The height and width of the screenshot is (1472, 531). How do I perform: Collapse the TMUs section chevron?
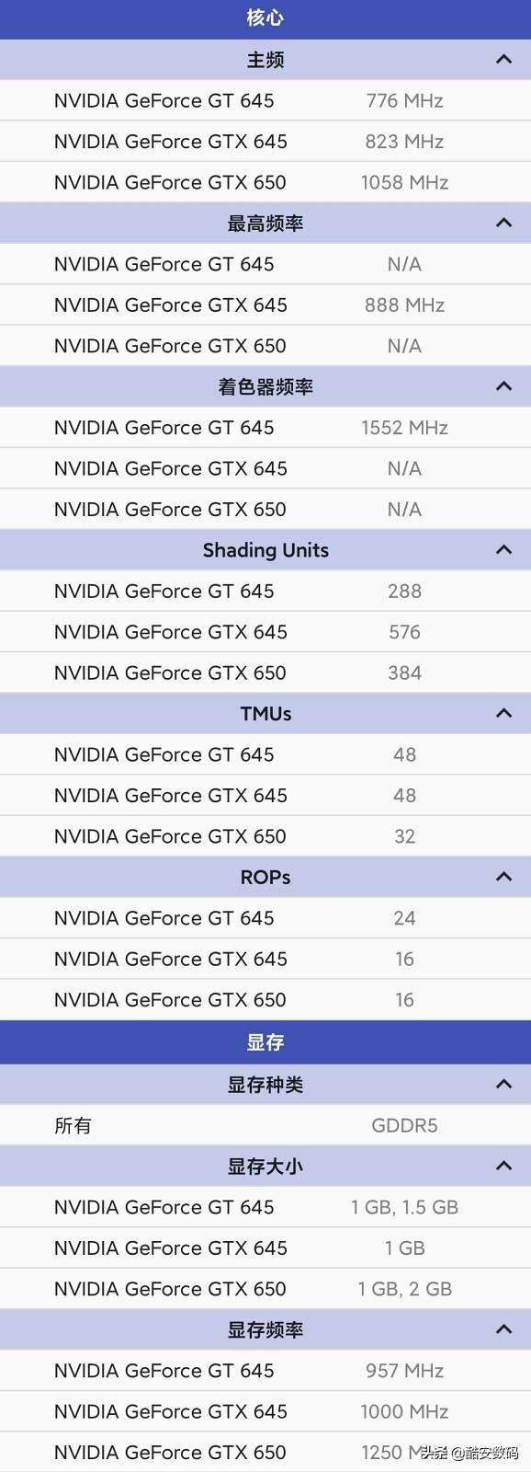click(503, 713)
